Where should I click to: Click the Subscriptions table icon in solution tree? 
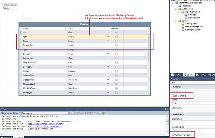click(186, 18)
